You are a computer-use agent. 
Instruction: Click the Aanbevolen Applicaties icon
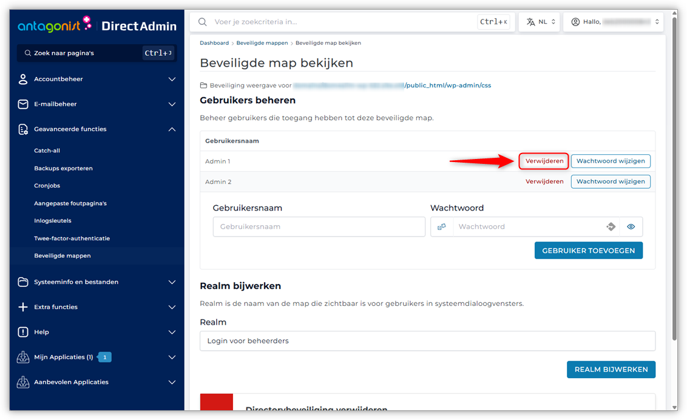[23, 382]
